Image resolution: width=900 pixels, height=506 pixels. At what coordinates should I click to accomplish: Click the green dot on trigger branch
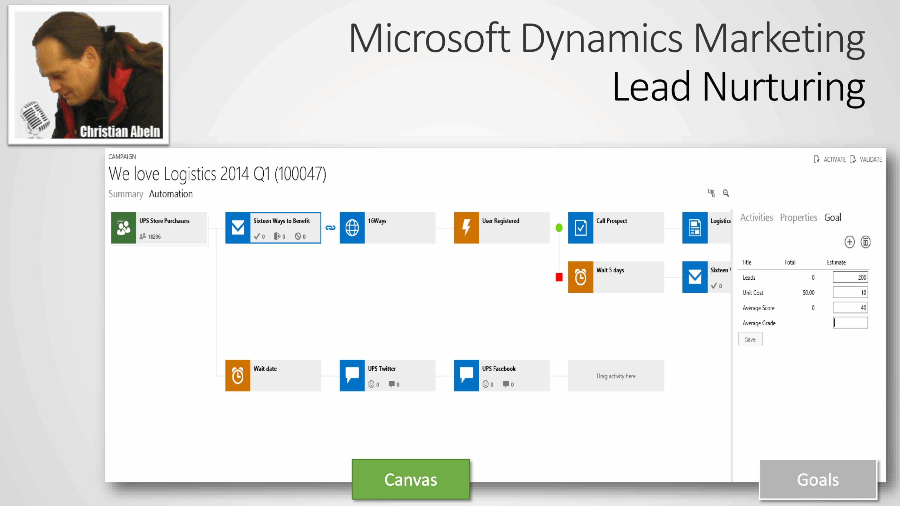[x=559, y=228]
